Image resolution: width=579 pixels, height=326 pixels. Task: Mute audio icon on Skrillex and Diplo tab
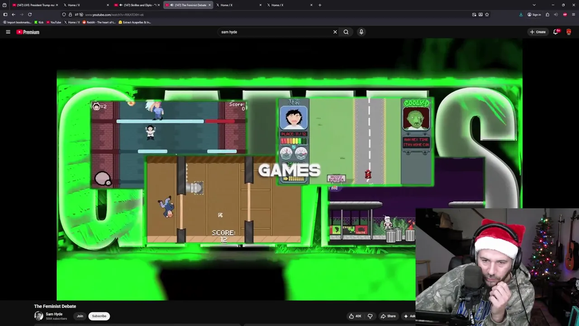121,5
